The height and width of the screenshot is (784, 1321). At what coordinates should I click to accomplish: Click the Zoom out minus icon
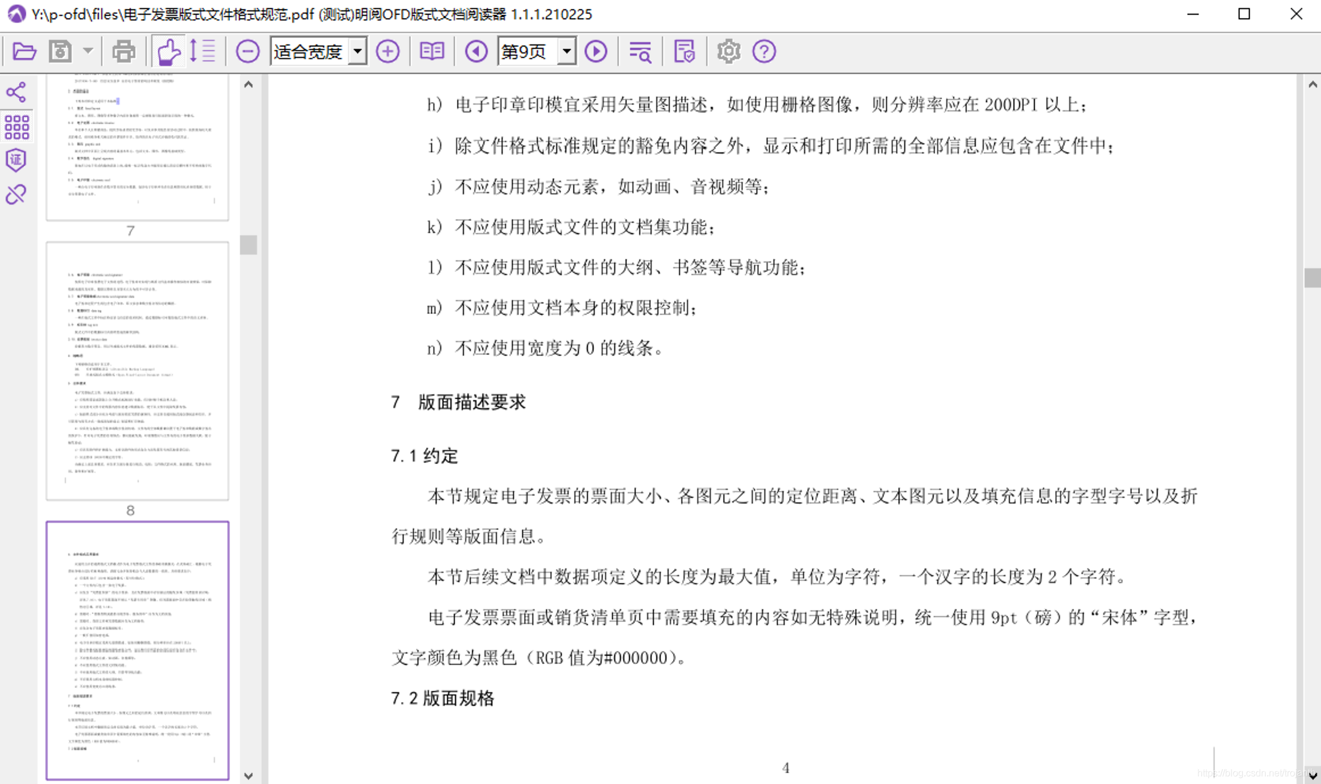[247, 52]
